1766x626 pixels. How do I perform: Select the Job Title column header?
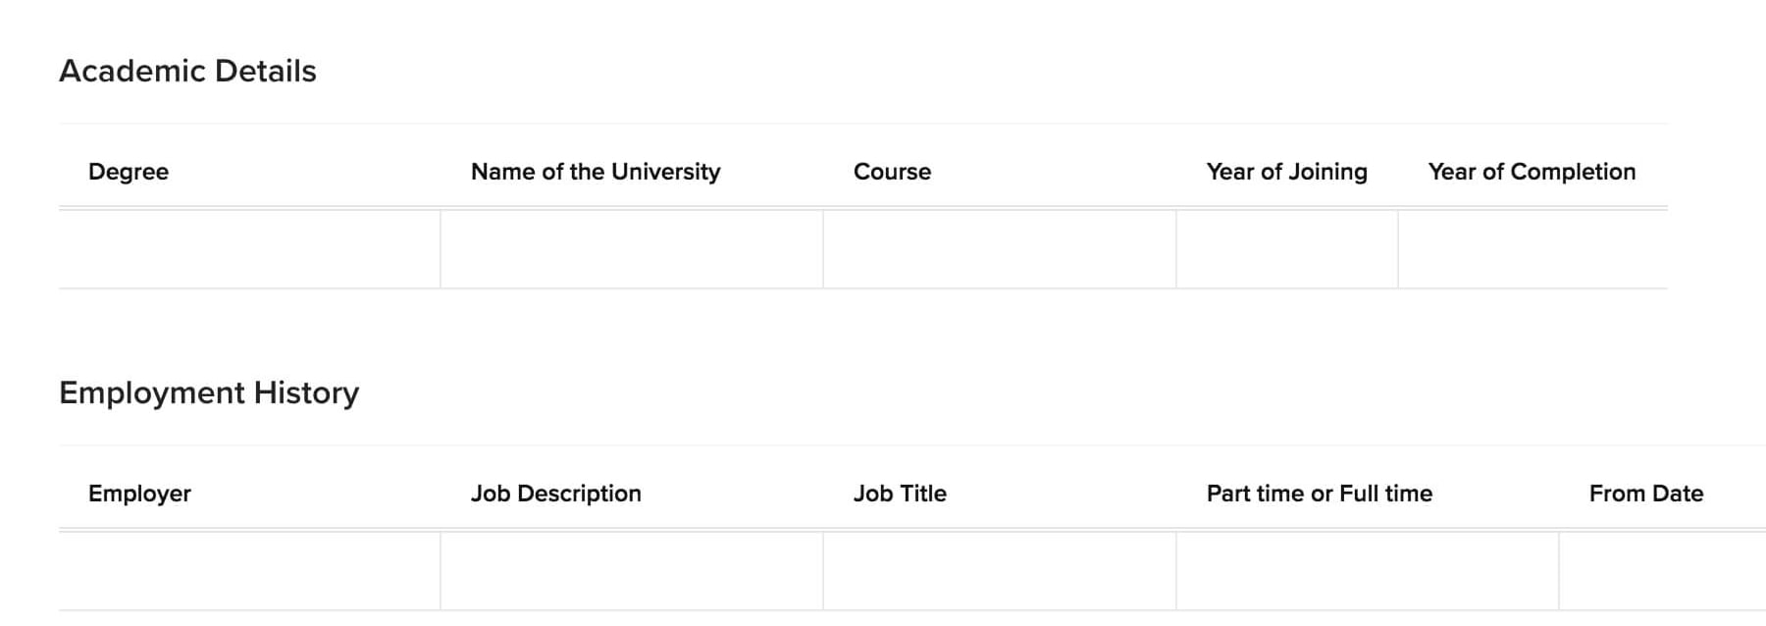pyautogui.click(x=900, y=494)
